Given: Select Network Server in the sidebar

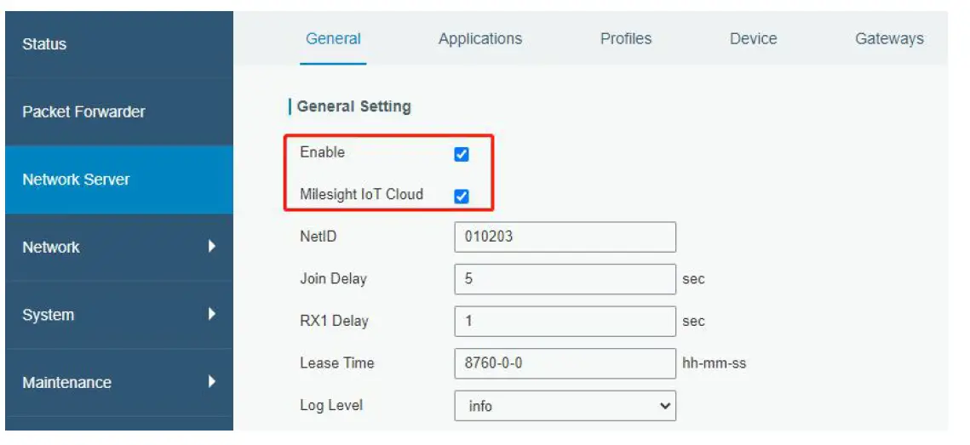Looking at the screenshot, I should [76, 180].
